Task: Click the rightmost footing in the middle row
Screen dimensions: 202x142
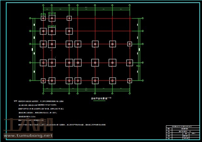Action: click(x=130, y=44)
